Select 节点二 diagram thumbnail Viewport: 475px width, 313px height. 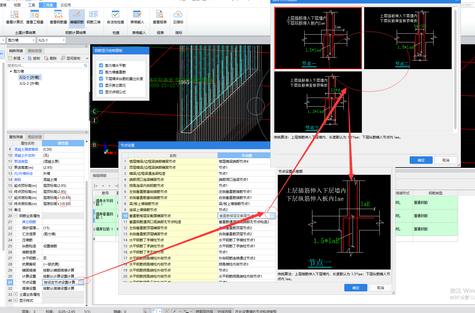(x=408, y=38)
